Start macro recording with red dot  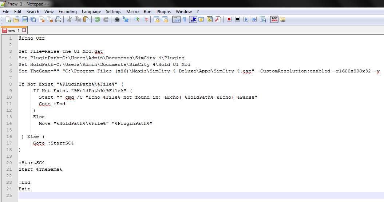click(x=229, y=19)
